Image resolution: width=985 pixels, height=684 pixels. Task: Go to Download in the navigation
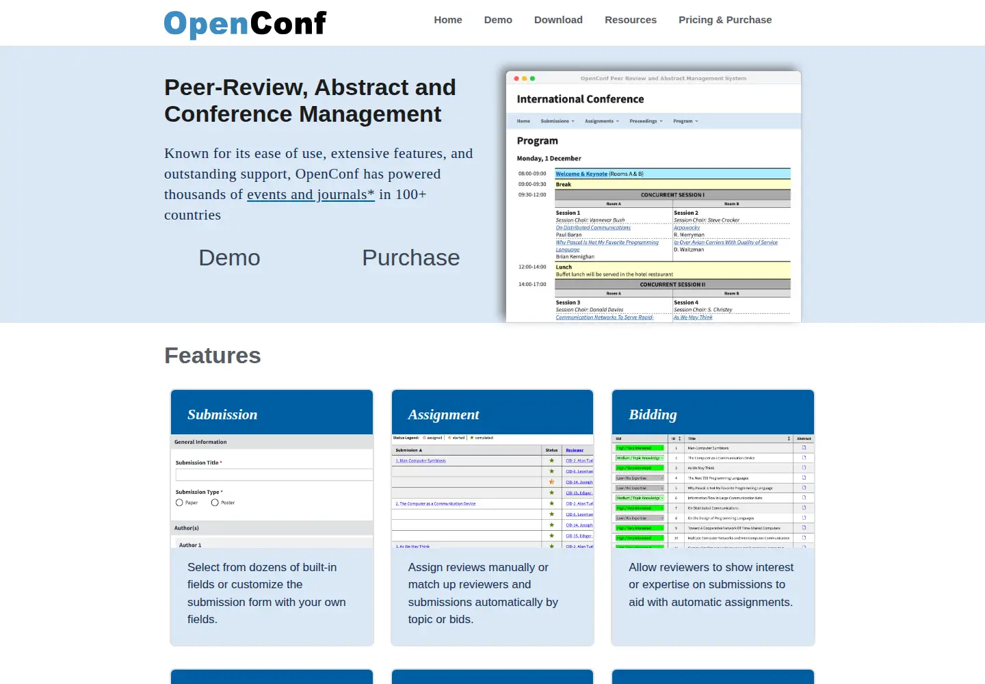tap(558, 20)
